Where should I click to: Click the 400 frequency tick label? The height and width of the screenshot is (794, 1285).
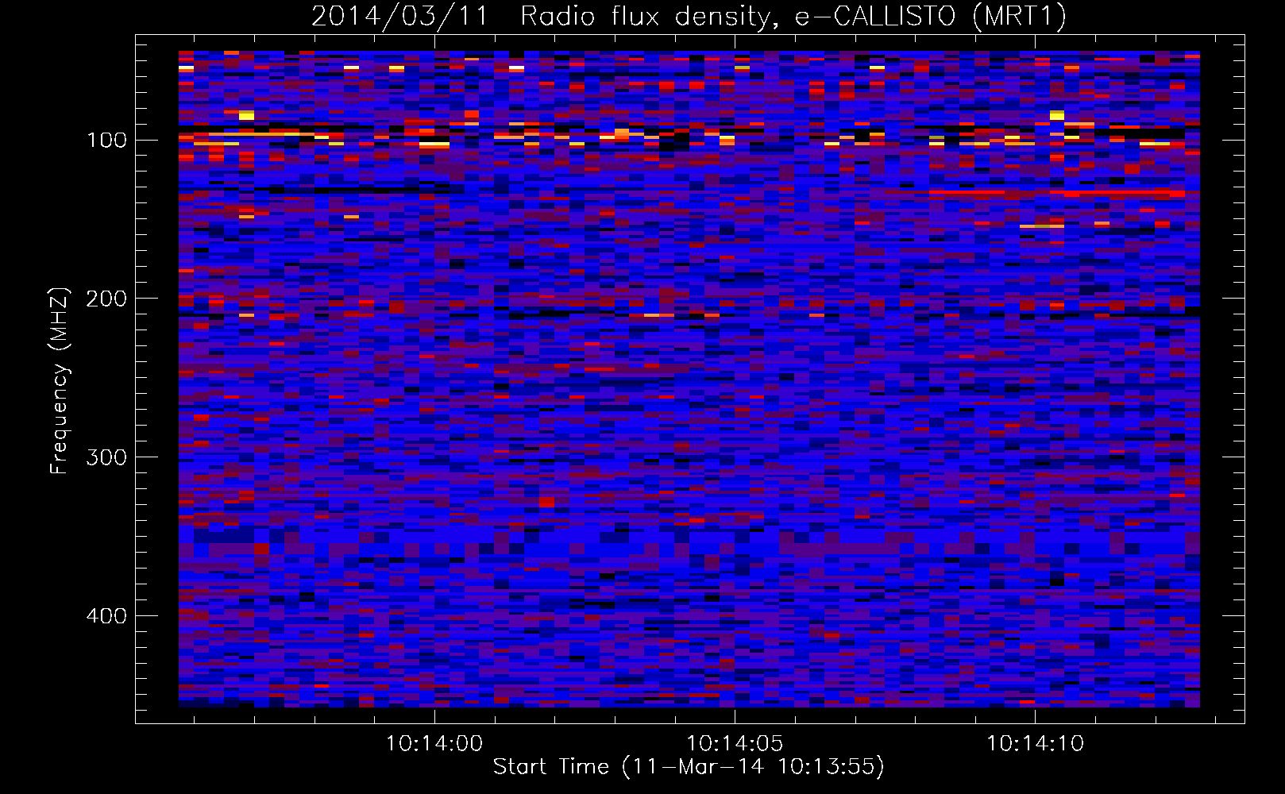click(106, 616)
